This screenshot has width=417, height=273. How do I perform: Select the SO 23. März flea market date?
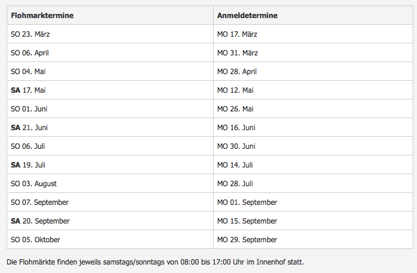pos(31,34)
